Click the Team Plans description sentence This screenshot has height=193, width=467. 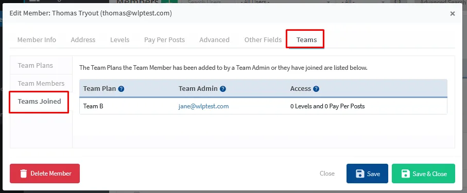click(223, 68)
